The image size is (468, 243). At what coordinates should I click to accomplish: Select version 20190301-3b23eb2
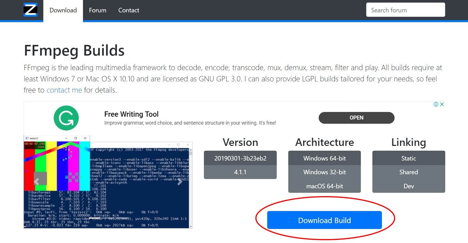click(240, 158)
